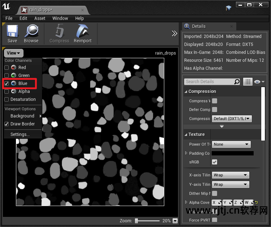Show advanced Compression options arrow
This screenshot has width=271, height=227.
point(222,127)
